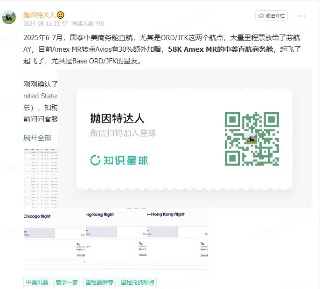The height and width of the screenshot is (289, 320).
Task: Select the 里程票推荐 tag
Action: (x=99, y=282)
